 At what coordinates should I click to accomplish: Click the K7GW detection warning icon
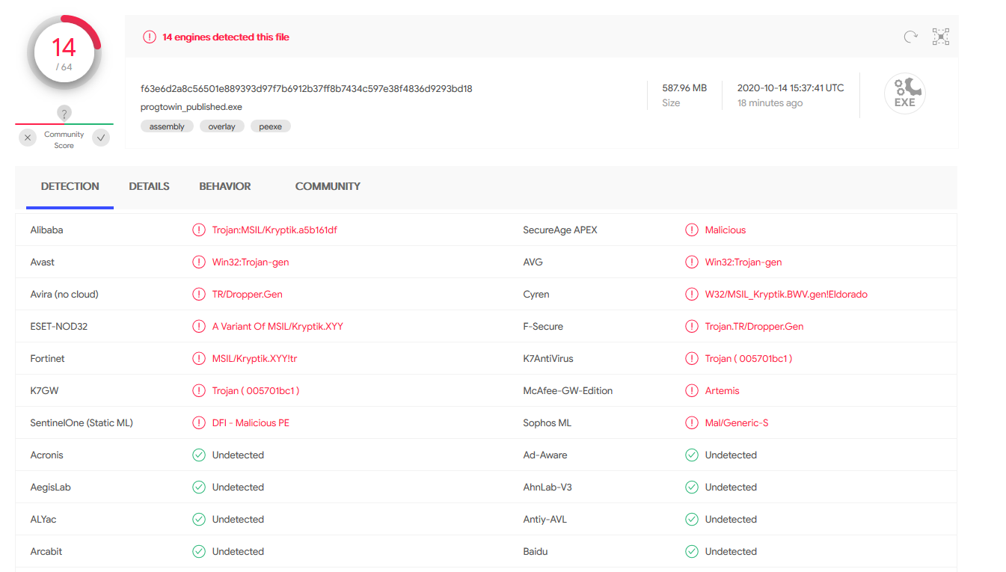tap(199, 391)
